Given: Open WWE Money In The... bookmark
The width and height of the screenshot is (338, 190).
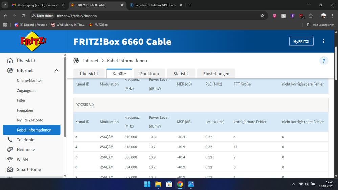Looking at the screenshot, I should coord(68,25).
